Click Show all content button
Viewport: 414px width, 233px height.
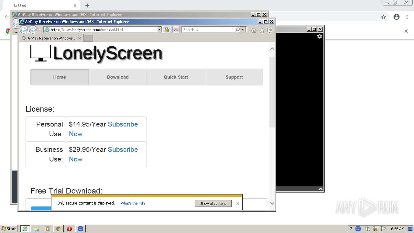[213, 203]
